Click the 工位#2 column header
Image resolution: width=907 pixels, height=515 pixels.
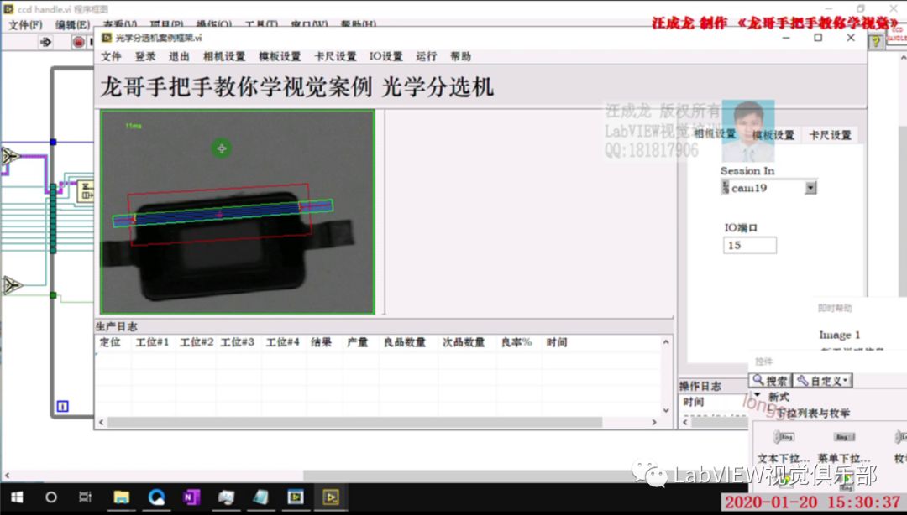click(196, 342)
